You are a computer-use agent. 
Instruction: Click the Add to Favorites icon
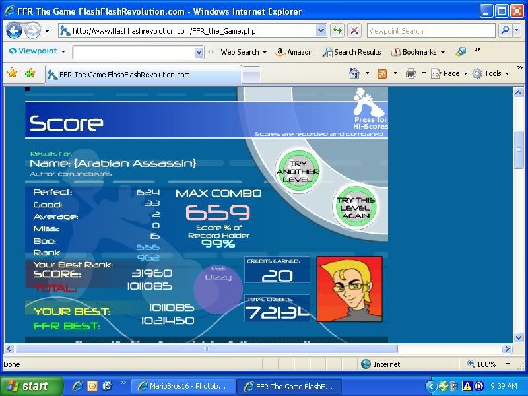coord(30,73)
